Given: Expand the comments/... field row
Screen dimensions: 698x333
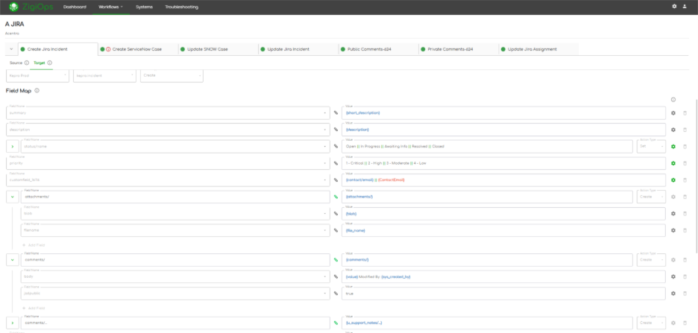Looking at the screenshot, I should [x=13, y=323].
